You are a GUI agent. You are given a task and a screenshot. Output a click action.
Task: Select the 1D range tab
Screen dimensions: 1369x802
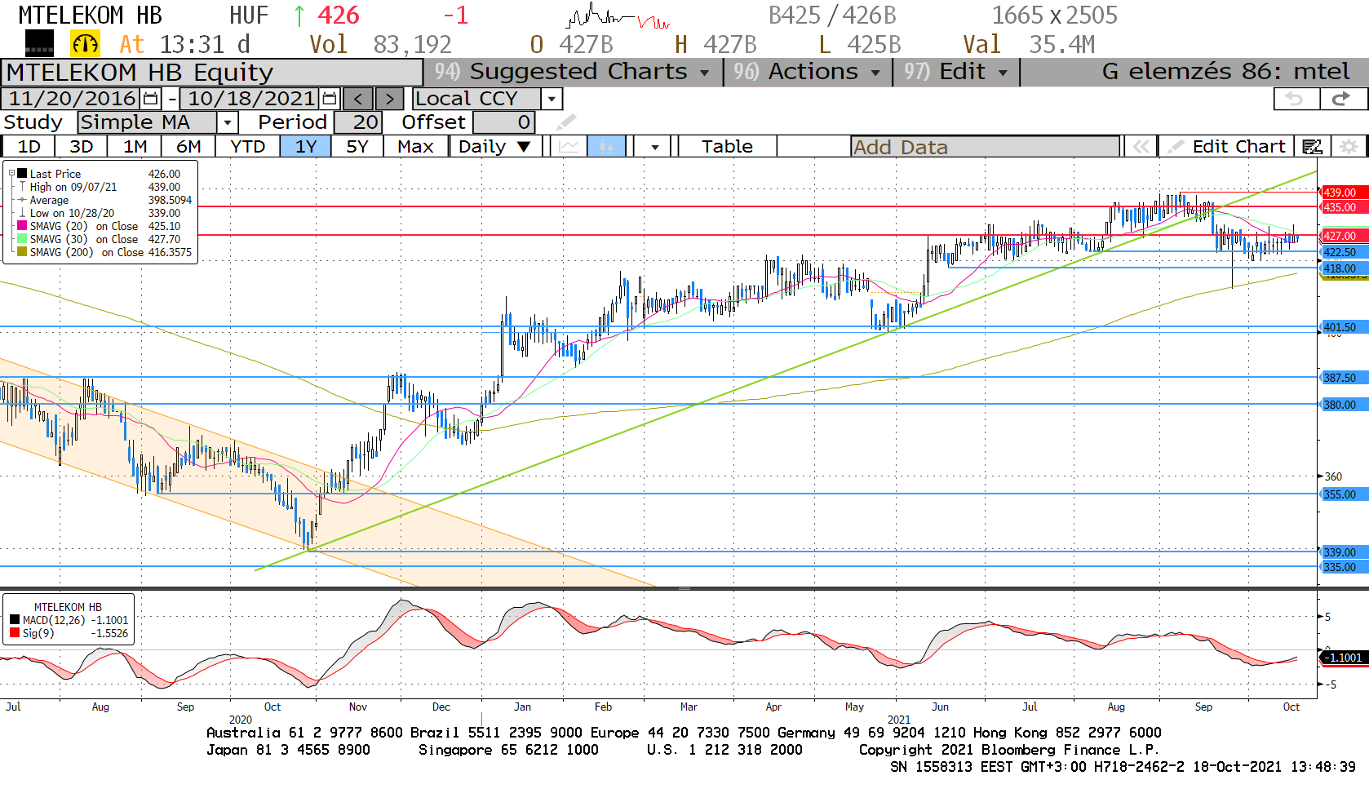tap(29, 147)
